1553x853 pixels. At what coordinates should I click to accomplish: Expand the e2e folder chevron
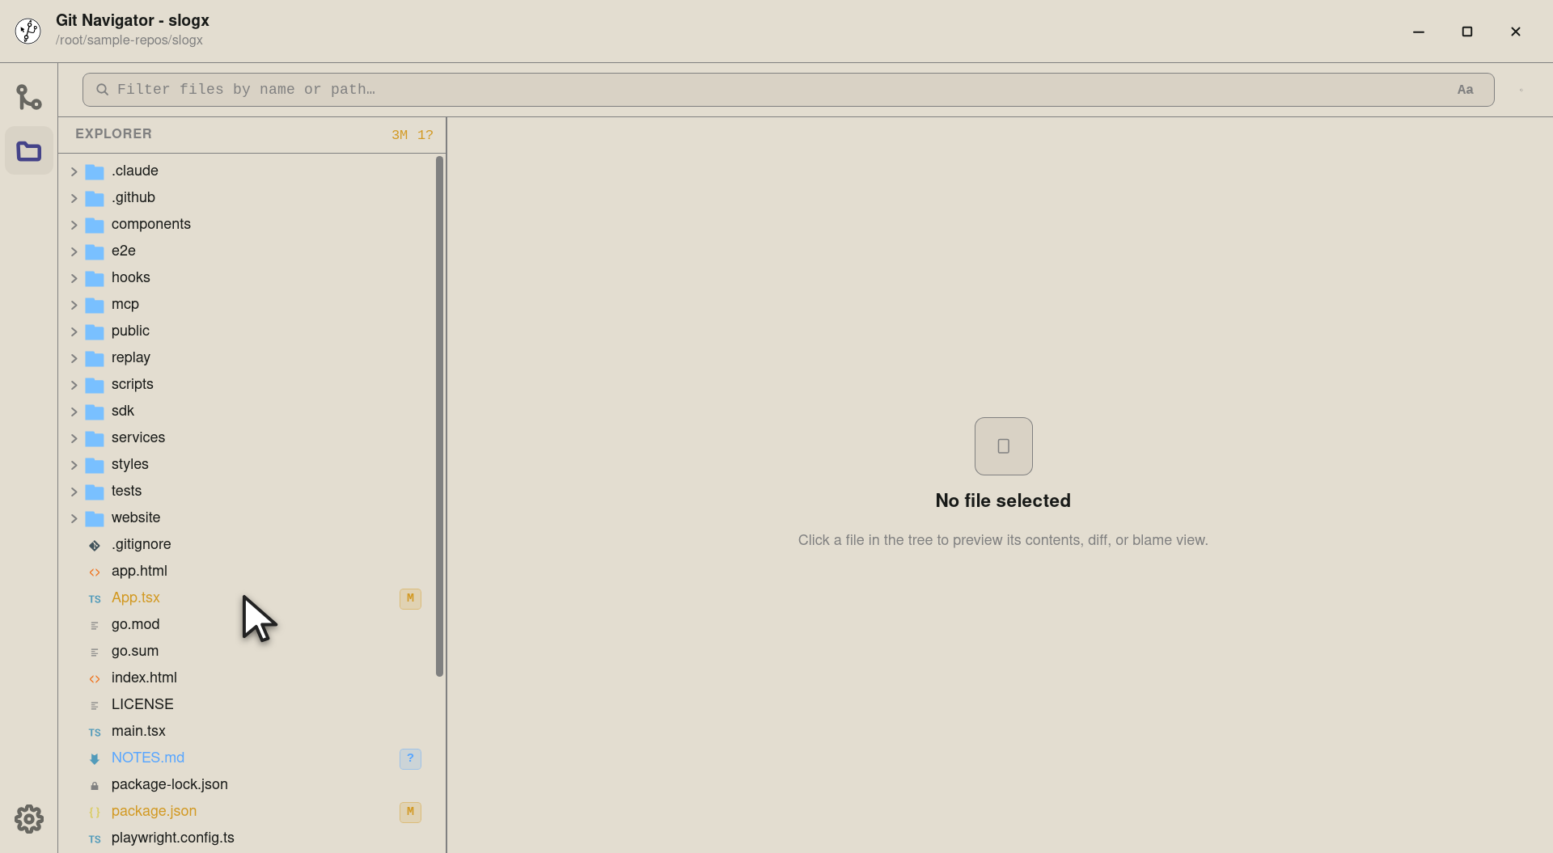74,251
